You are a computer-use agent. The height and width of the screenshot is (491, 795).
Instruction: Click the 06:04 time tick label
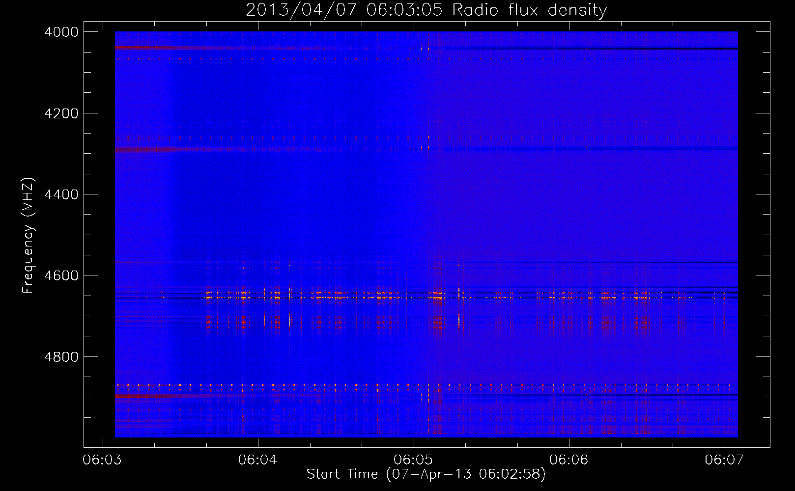258,460
